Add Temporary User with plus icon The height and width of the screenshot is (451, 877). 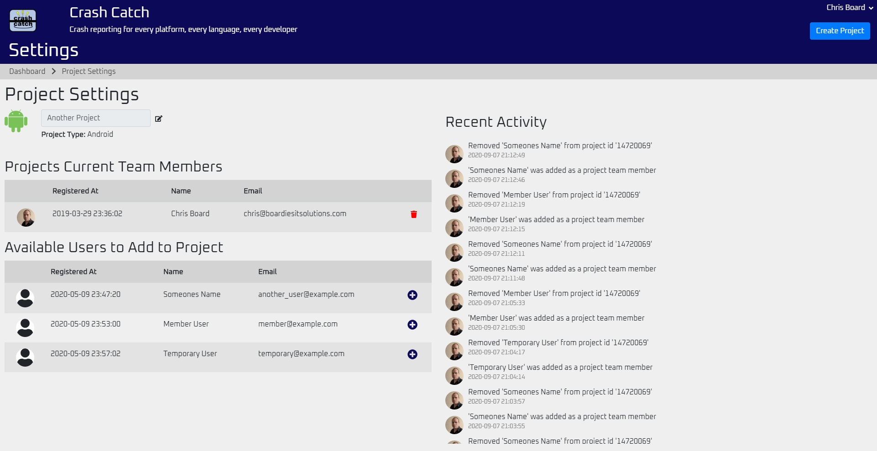click(x=412, y=354)
